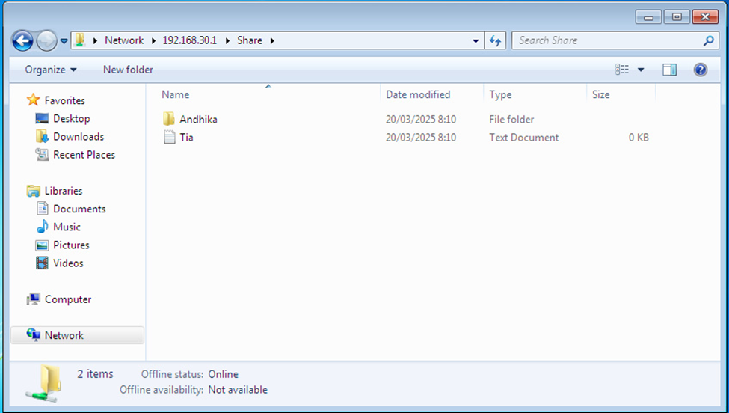Select the Tia text document icon
This screenshot has height=413, width=729.
coord(169,137)
